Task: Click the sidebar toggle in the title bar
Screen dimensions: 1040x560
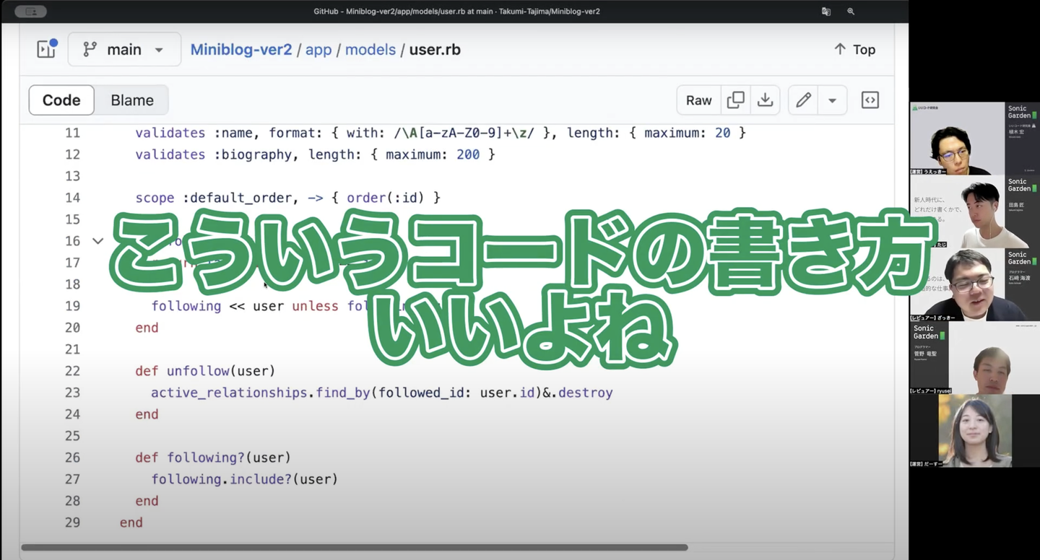Action: pyautogui.click(x=30, y=12)
